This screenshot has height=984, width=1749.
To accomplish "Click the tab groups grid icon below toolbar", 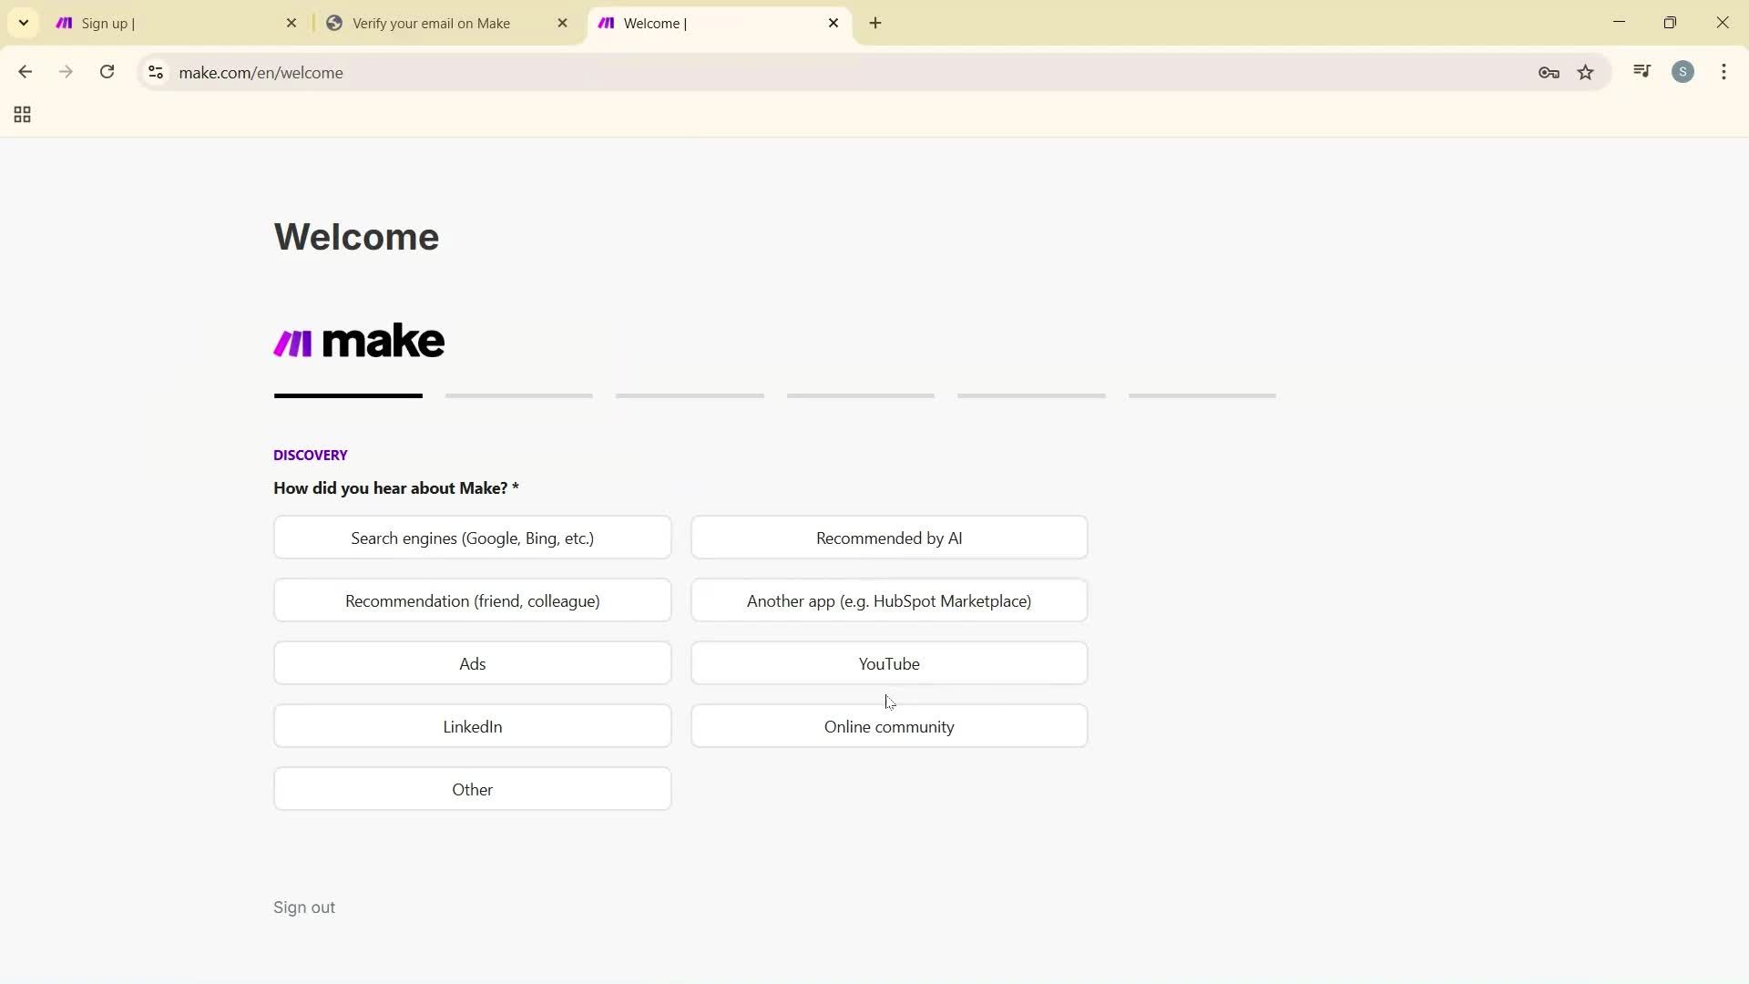I will tap(21, 114).
